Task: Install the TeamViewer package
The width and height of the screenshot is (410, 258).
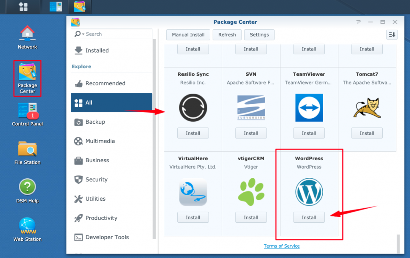Action: (x=309, y=133)
